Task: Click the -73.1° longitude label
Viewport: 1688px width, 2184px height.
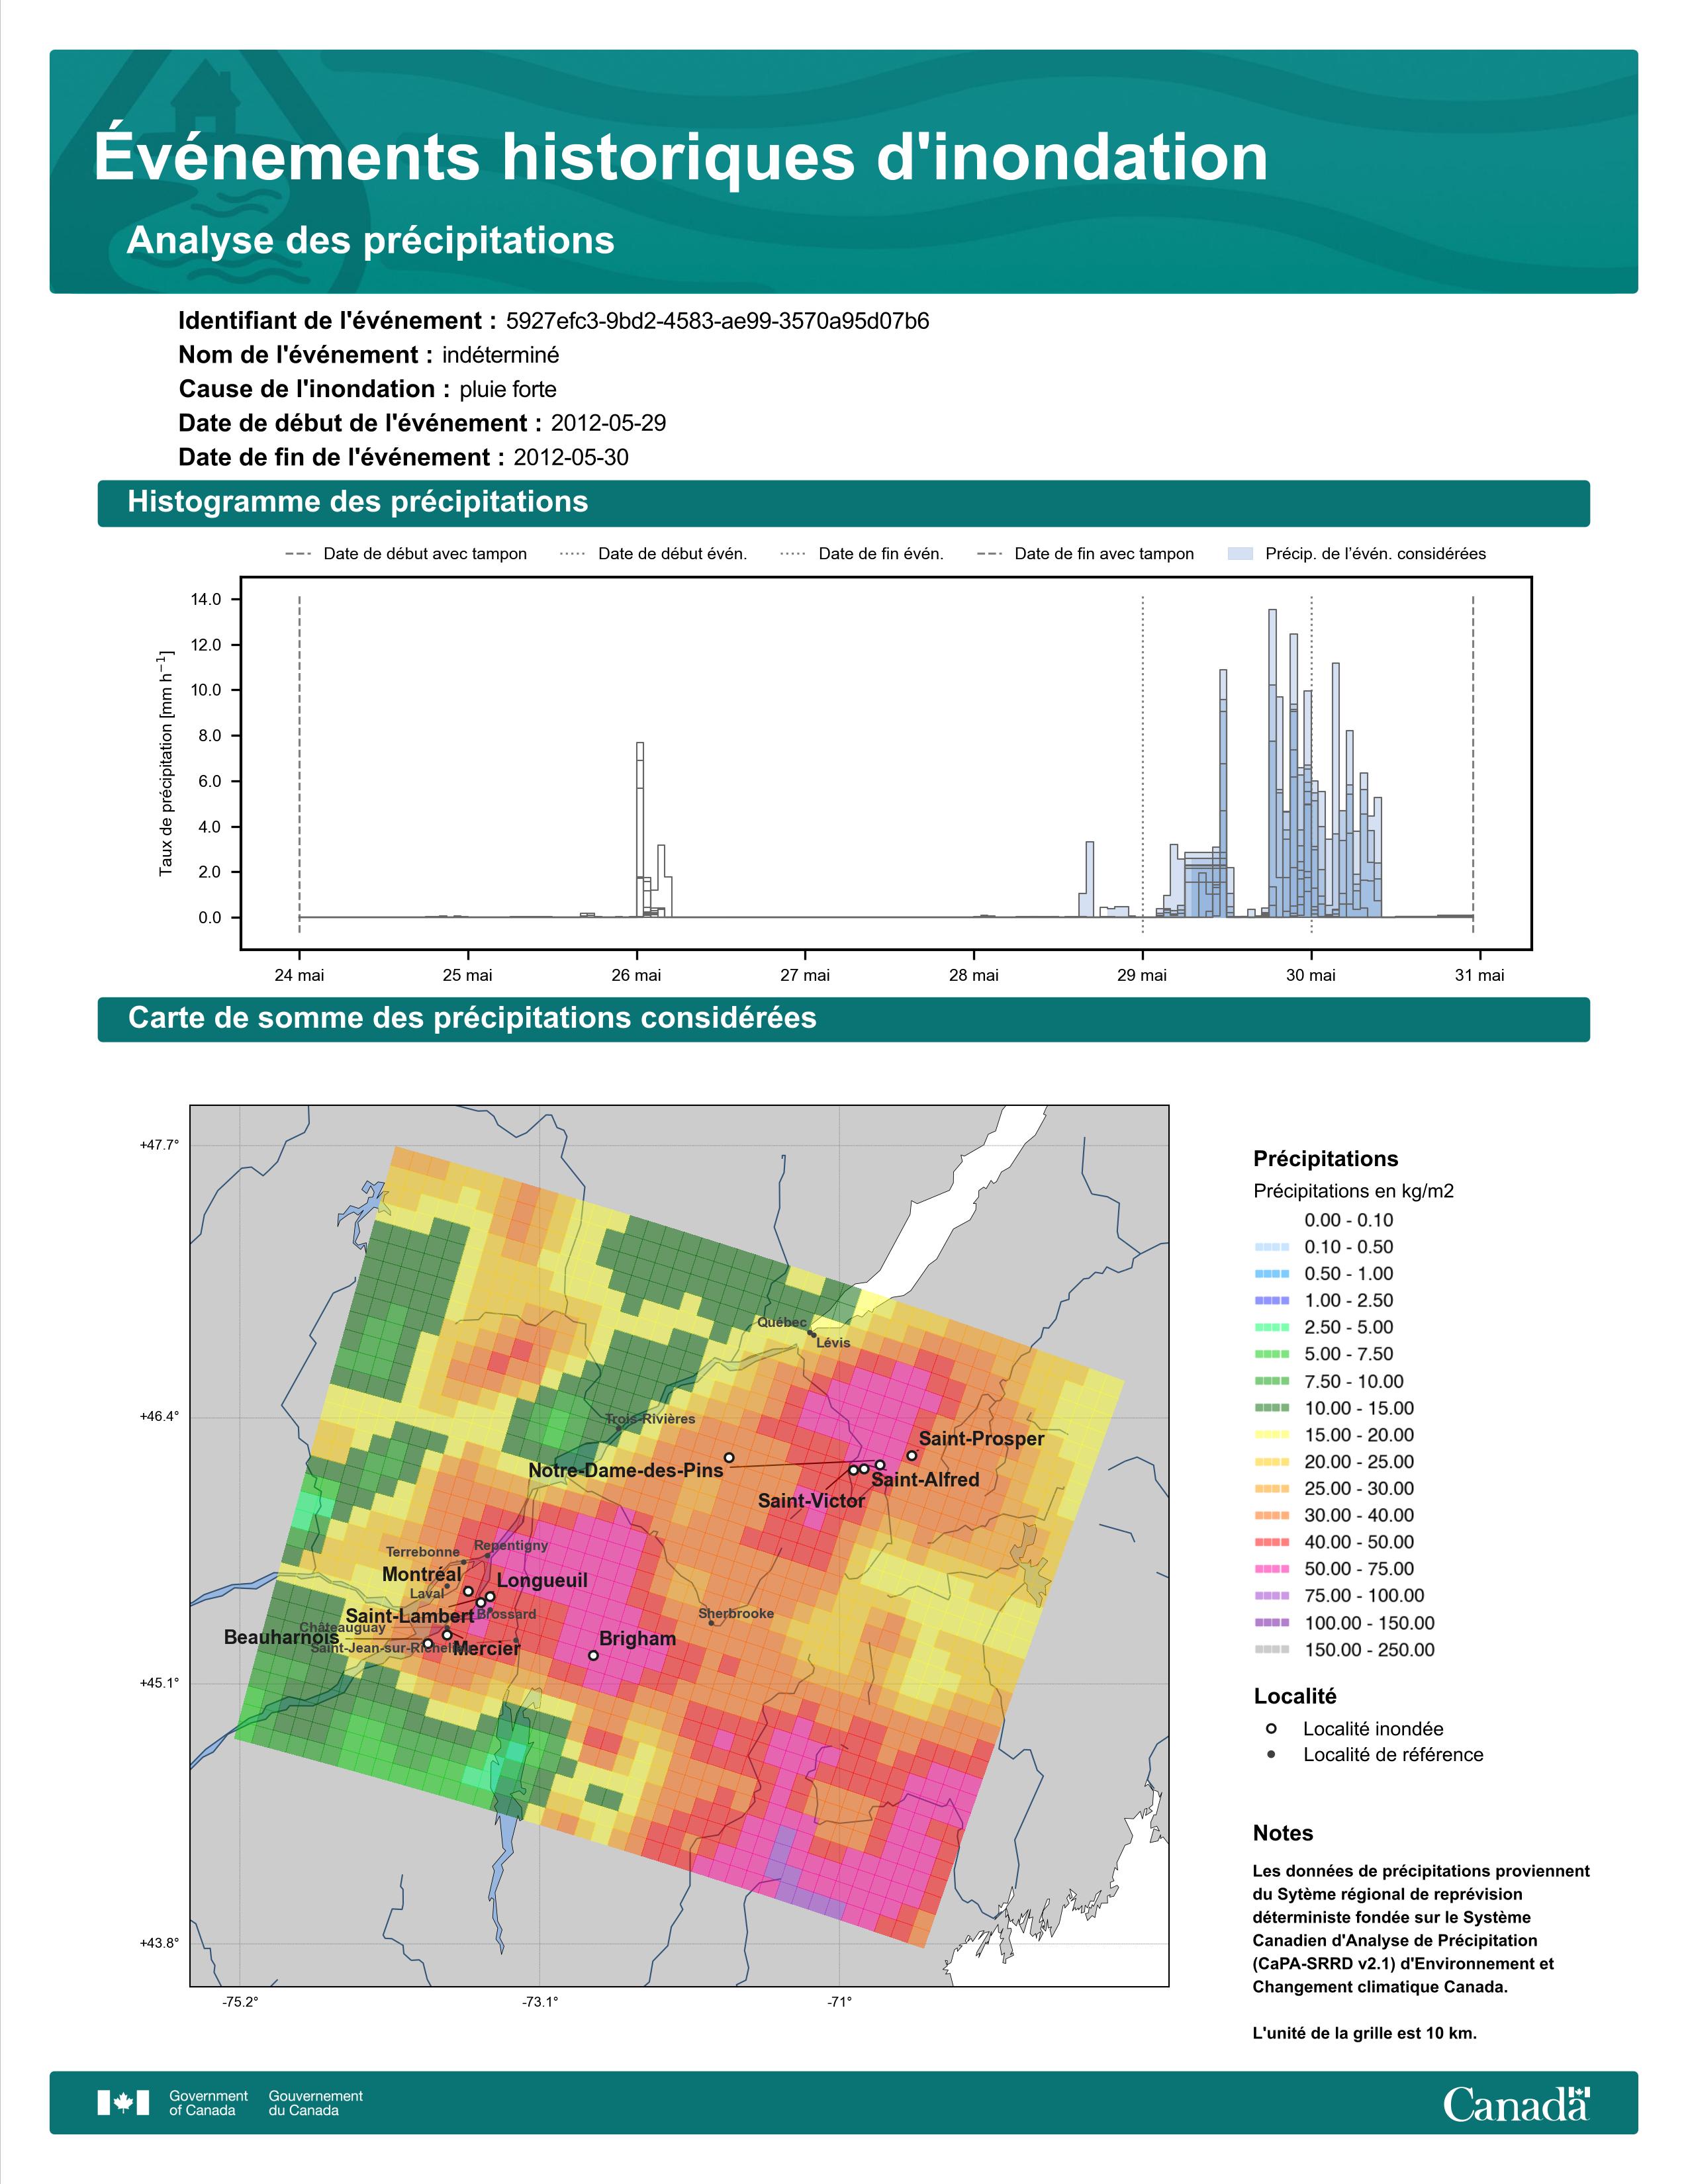Action: (539, 2001)
